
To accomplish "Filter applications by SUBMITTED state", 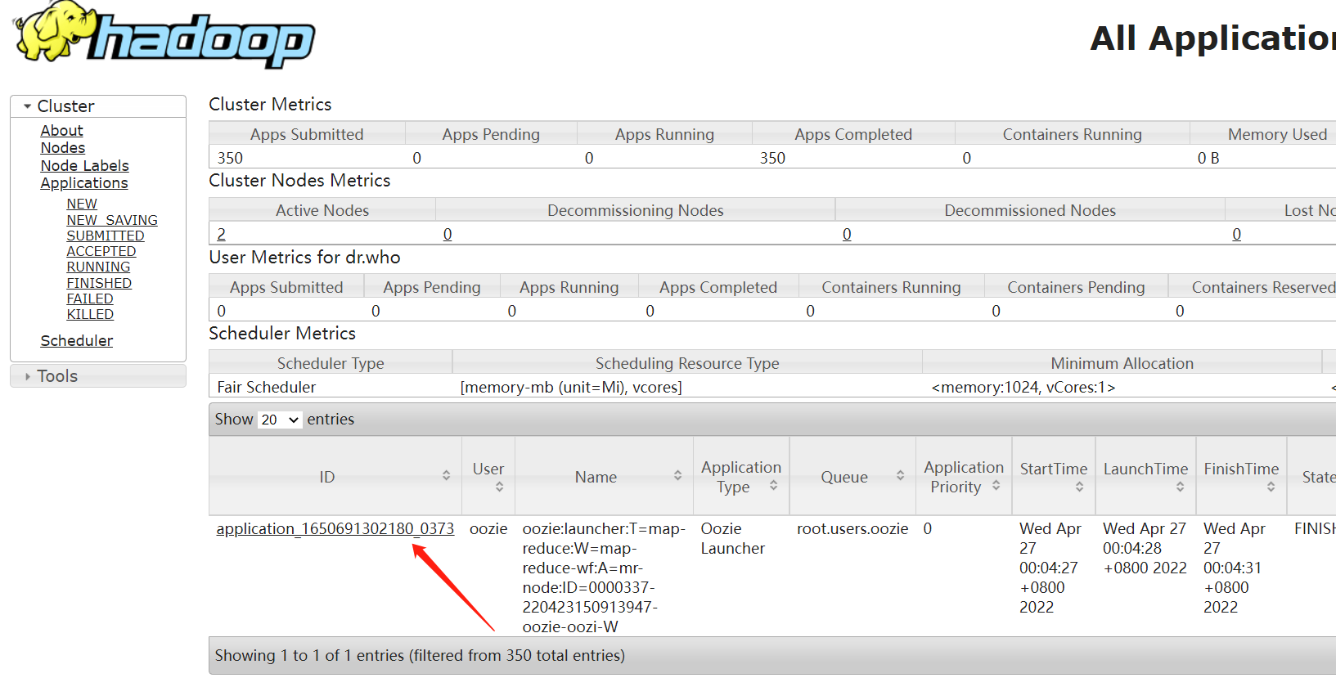I will coord(106,236).
